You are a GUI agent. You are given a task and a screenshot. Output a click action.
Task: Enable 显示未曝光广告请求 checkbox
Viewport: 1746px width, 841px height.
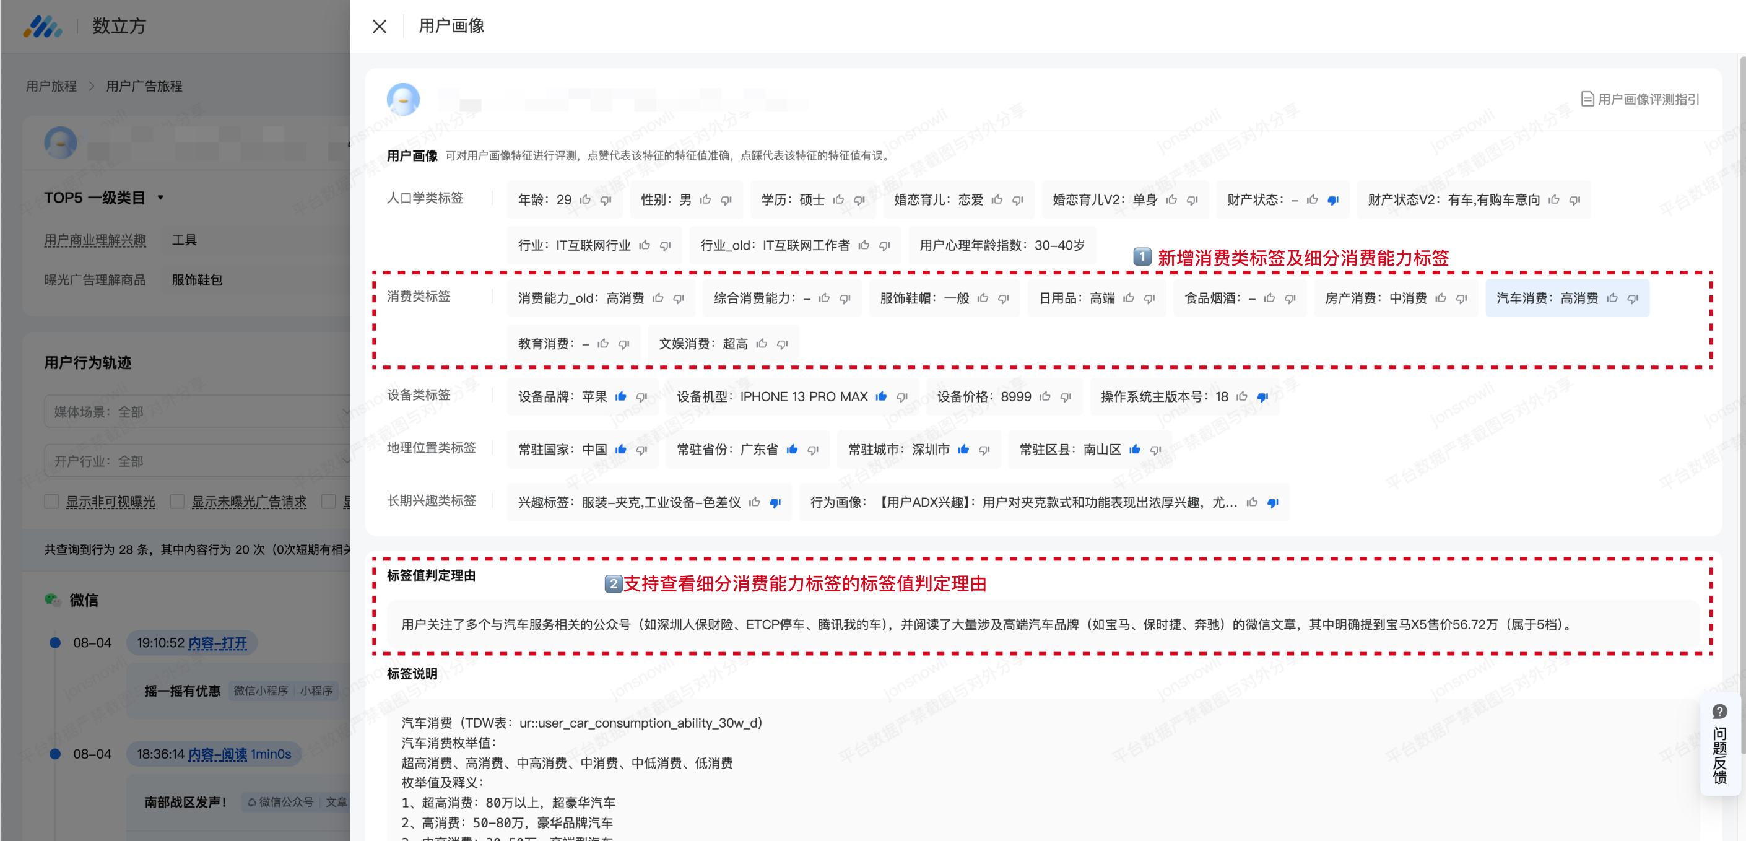click(178, 501)
